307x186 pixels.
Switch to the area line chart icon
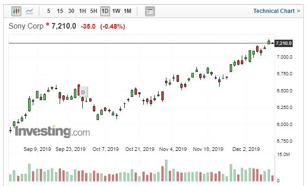(30, 11)
